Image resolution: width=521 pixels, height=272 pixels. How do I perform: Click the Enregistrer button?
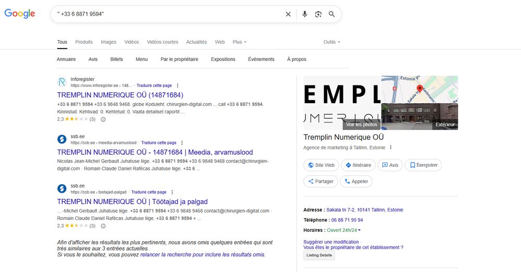tap(423, 165)
